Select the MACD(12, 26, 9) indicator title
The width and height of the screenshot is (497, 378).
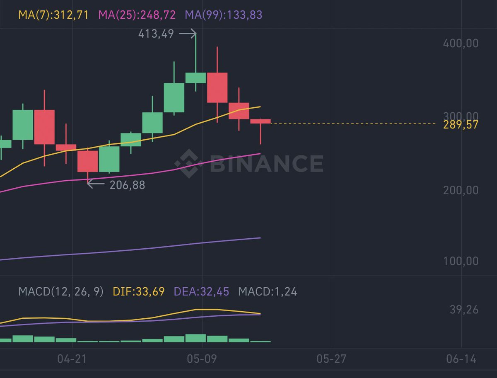point(61,292)
